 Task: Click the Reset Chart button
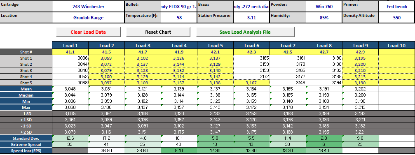pos(158,32)
